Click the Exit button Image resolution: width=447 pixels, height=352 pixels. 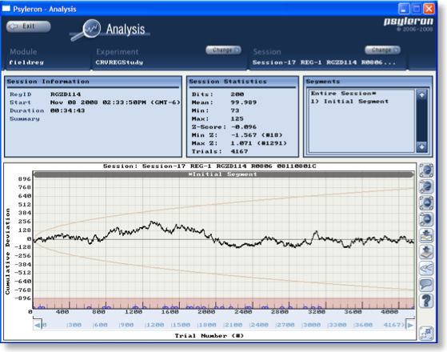coord(28,26)
